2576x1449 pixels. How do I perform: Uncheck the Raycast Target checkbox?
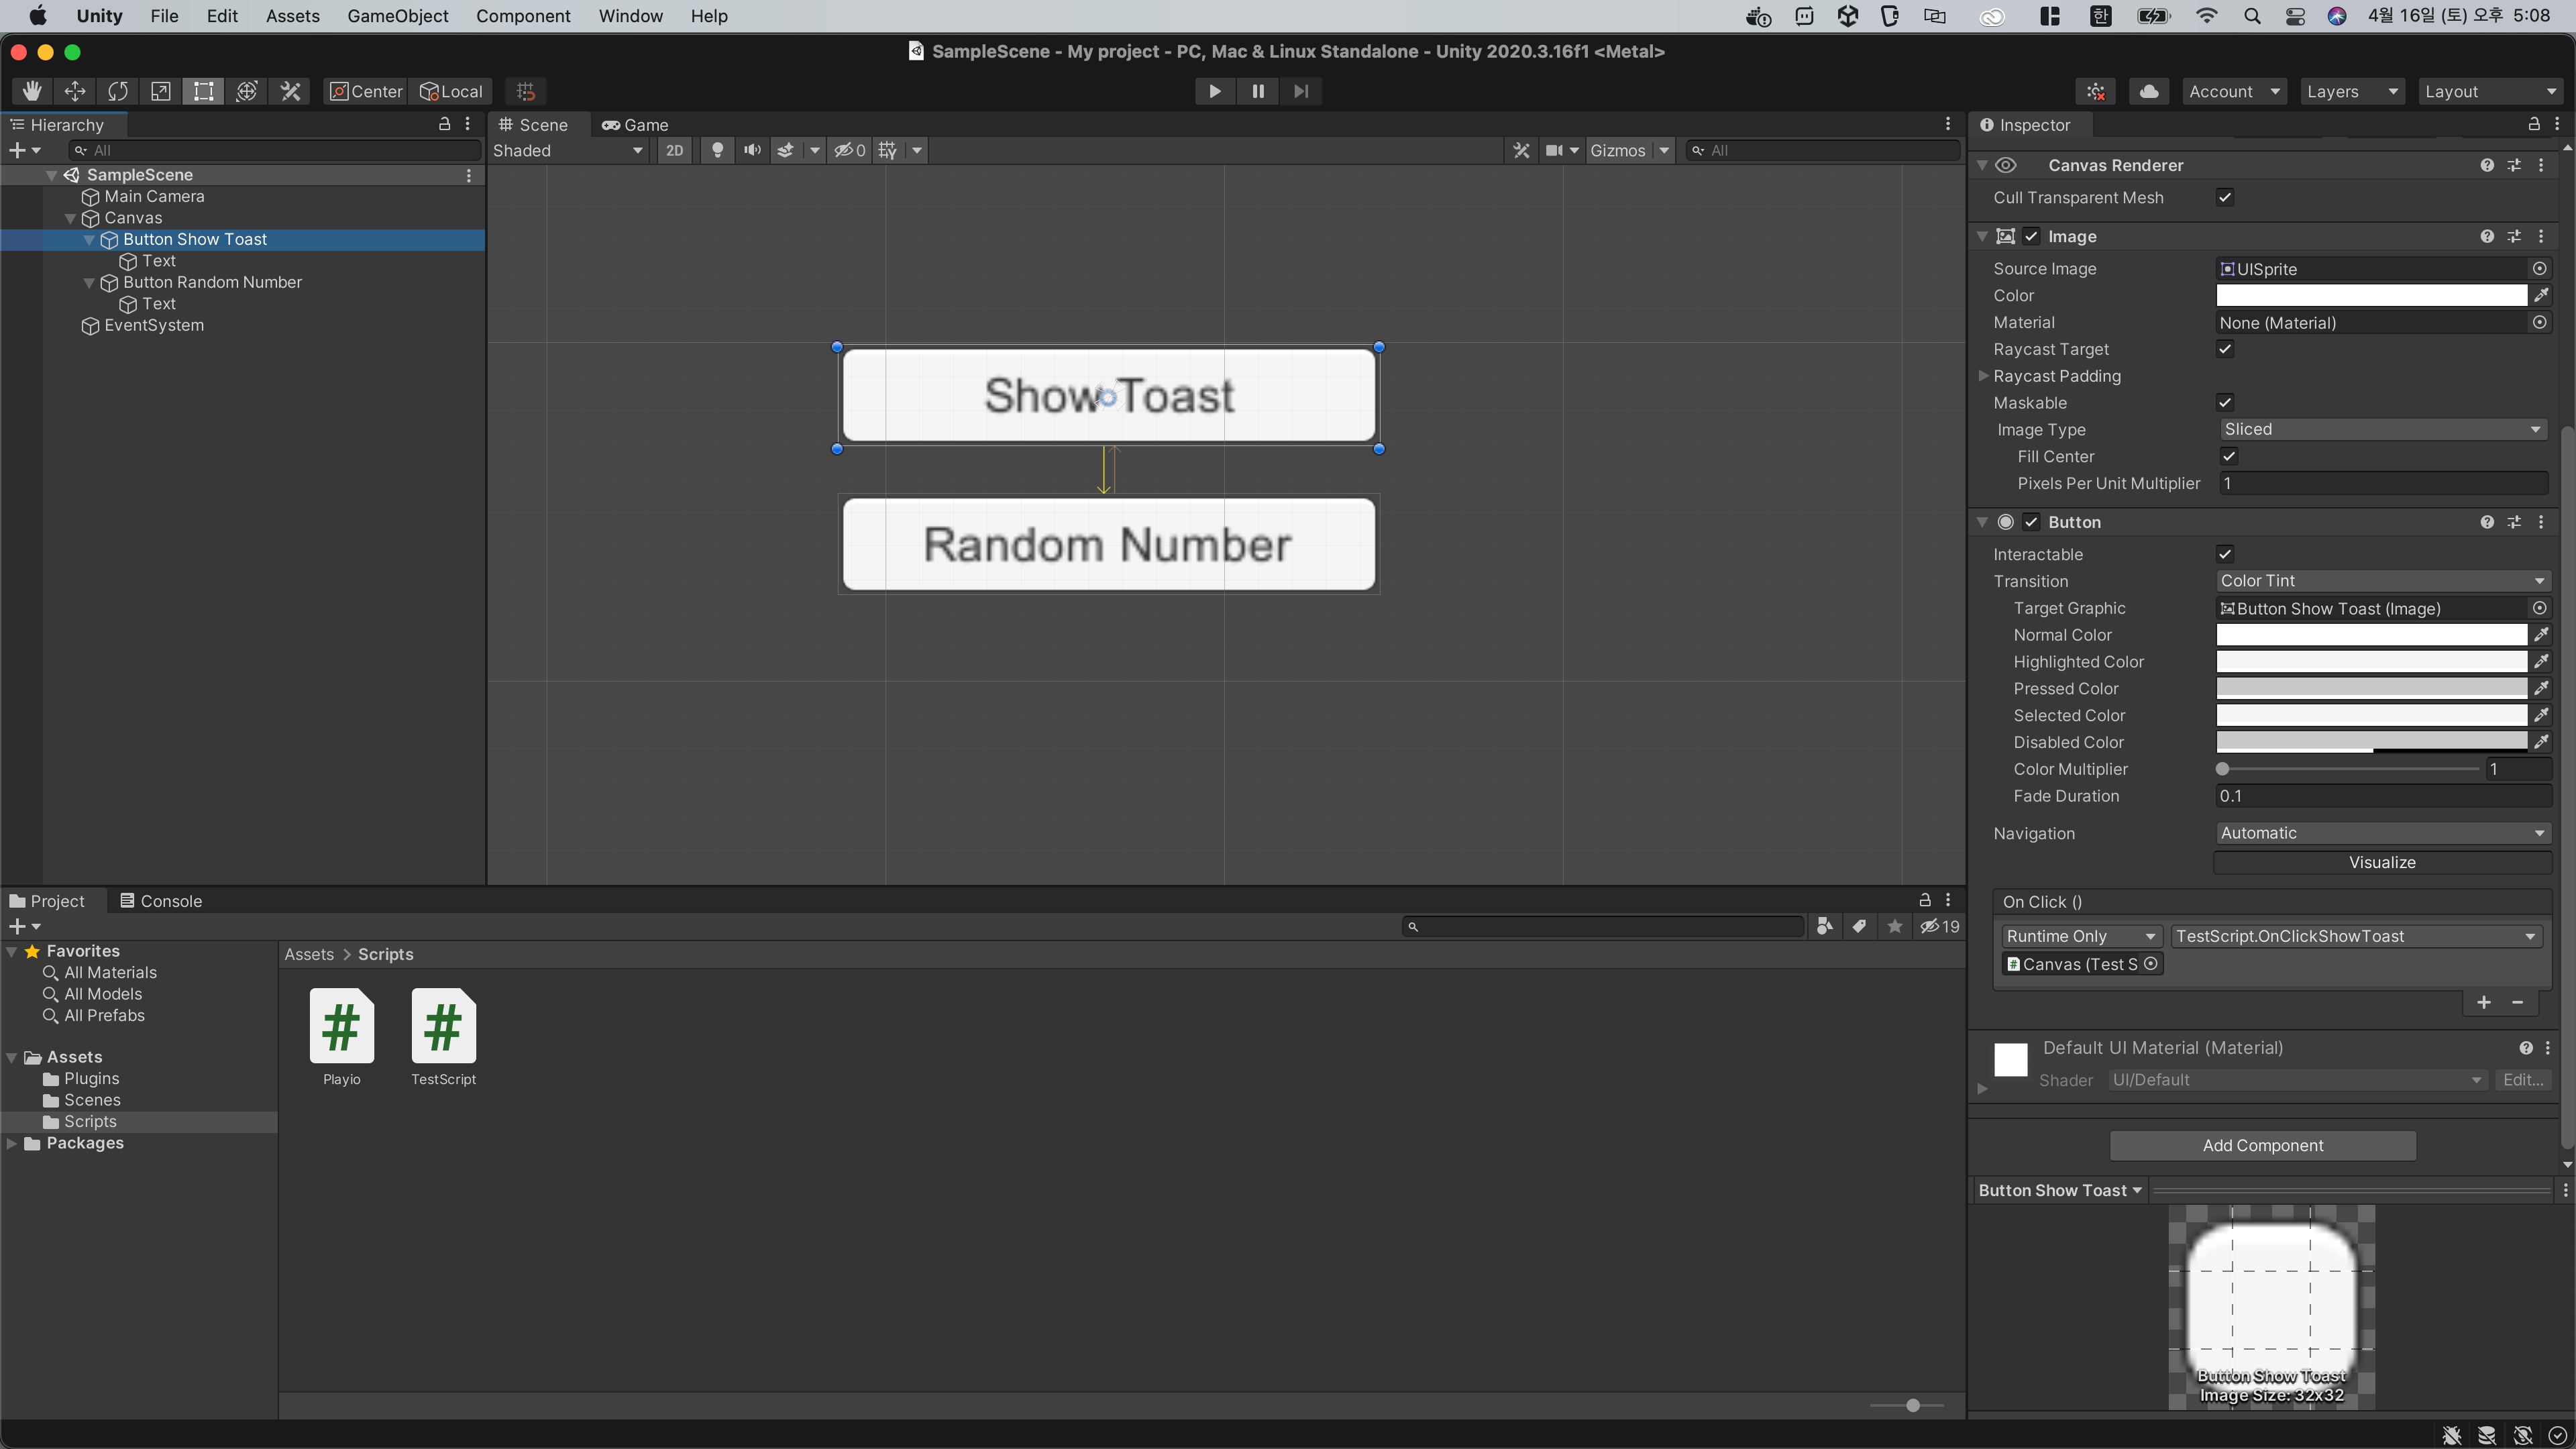[2225, 349]
